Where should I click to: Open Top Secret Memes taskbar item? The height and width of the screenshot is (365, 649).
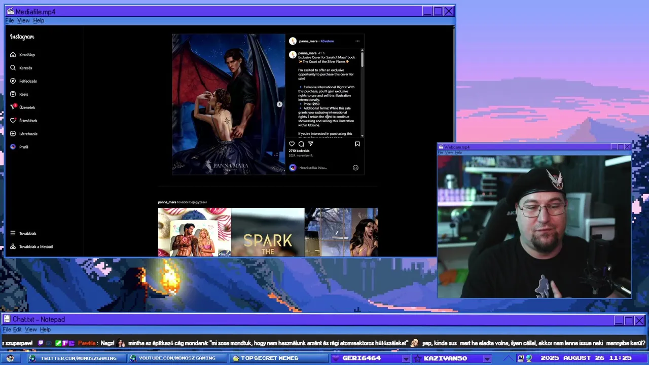coord(278,358)
